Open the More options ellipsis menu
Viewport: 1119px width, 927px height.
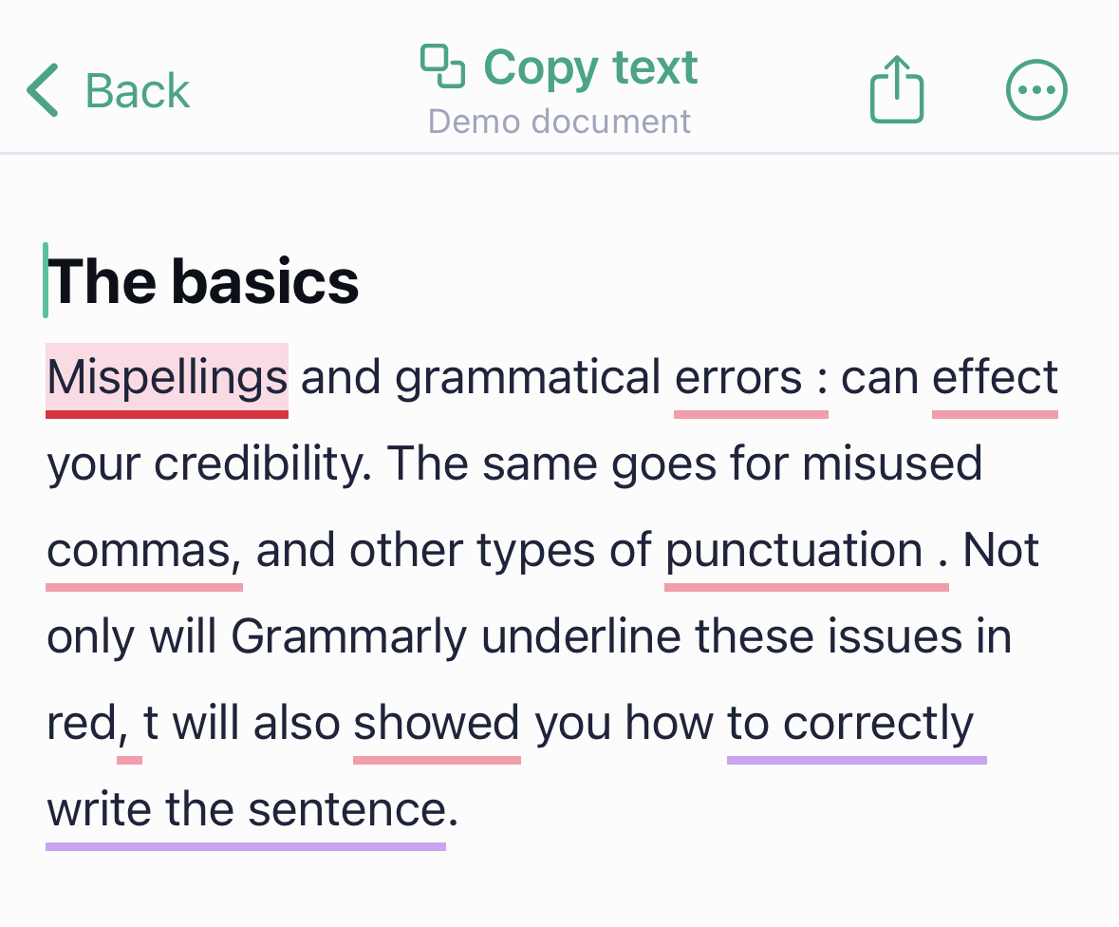click(1036, 88)
